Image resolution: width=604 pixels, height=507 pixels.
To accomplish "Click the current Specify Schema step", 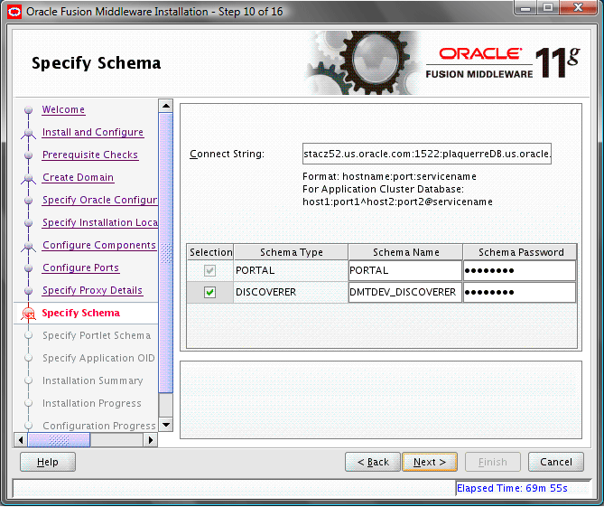I will 81,313.
